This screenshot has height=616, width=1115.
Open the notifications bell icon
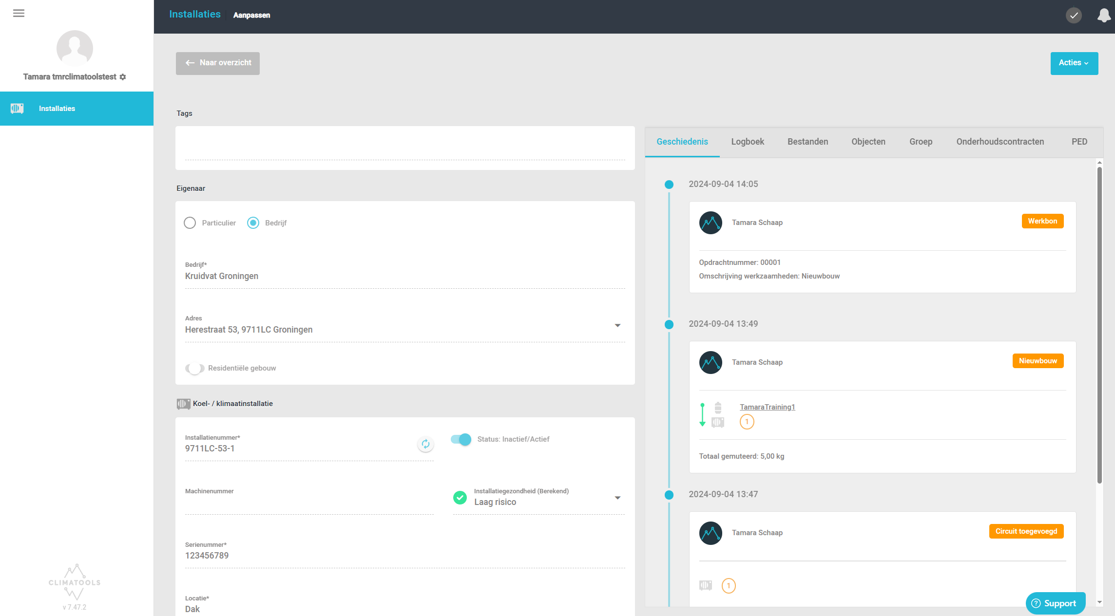(1104, 16)
